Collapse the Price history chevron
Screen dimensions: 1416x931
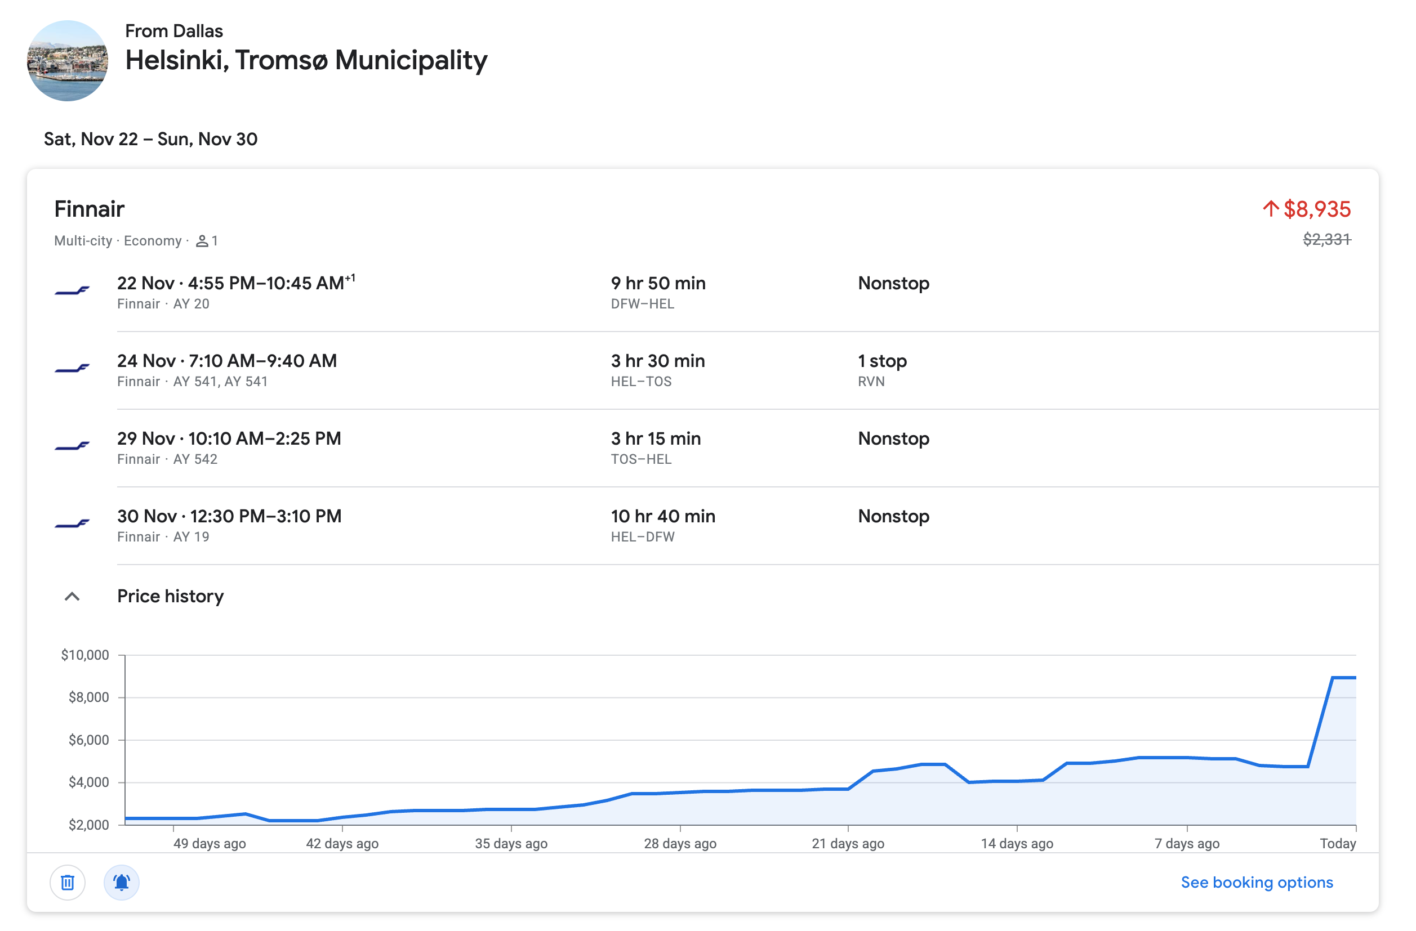pyautogui.click(x=72, y=596)
